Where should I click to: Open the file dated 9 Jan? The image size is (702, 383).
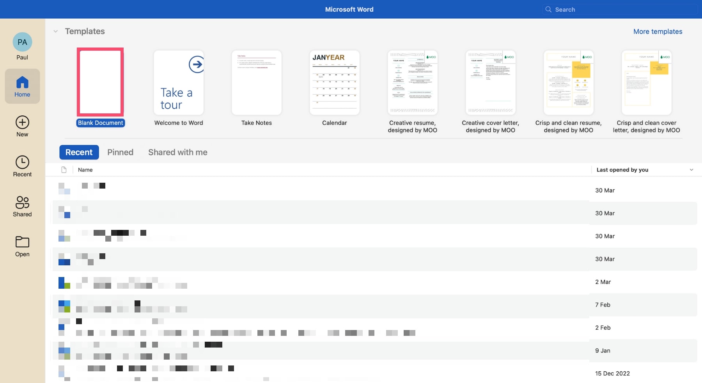tap(374, 351)
